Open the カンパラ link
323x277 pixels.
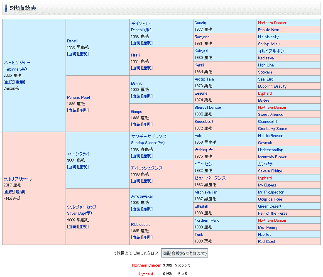tap(265, 164)
